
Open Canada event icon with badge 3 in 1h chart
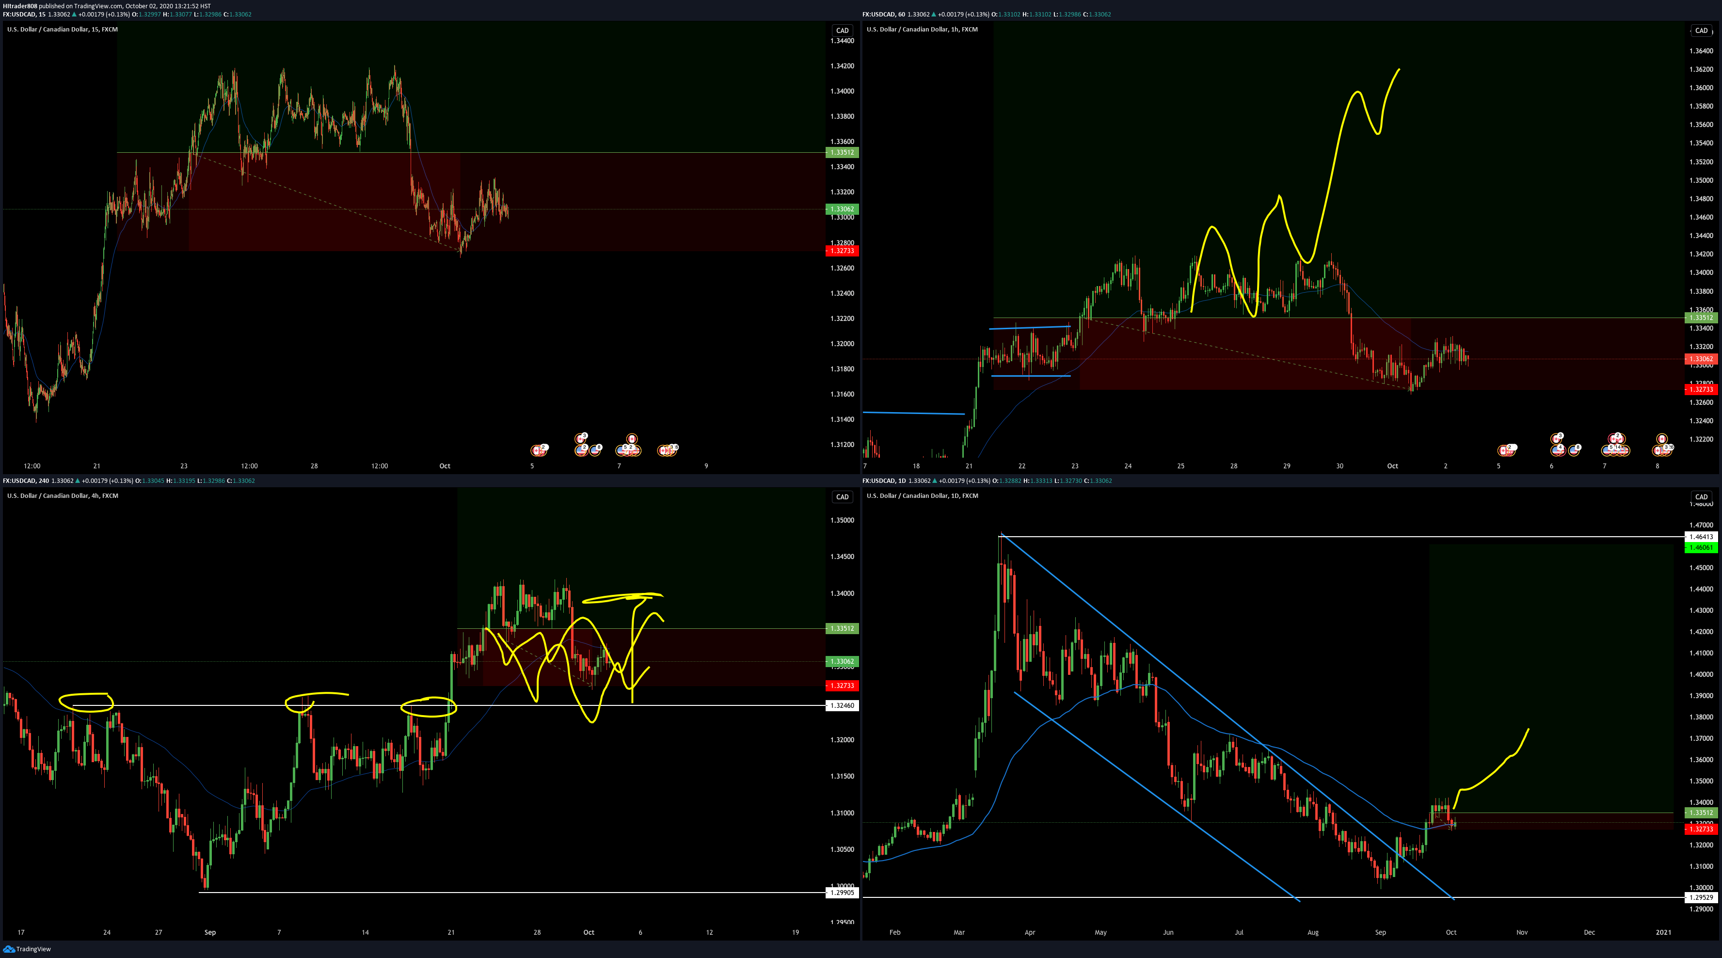coord(1556,439)
